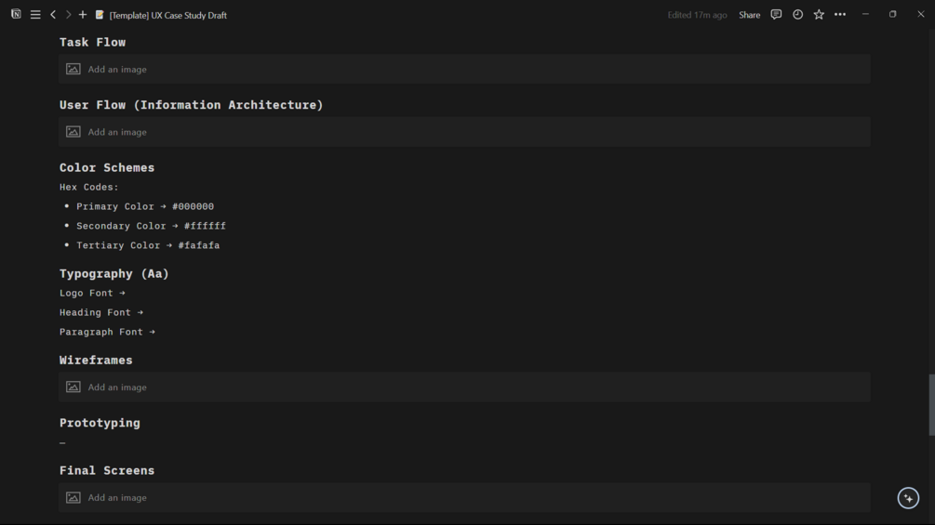
Task: Add this page to favorites
Action: (819, 15)
